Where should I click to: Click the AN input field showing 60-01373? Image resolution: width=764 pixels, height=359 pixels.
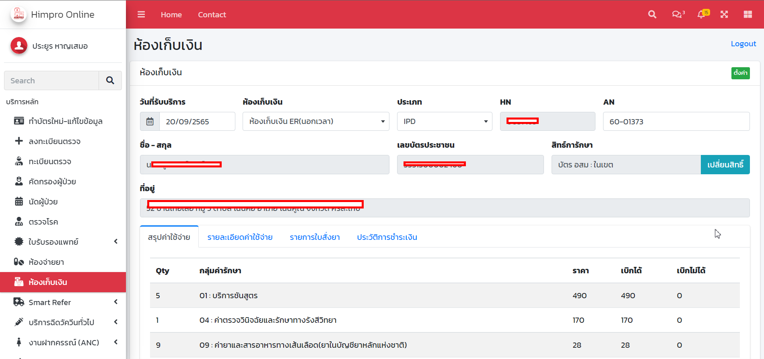point(676,122)
